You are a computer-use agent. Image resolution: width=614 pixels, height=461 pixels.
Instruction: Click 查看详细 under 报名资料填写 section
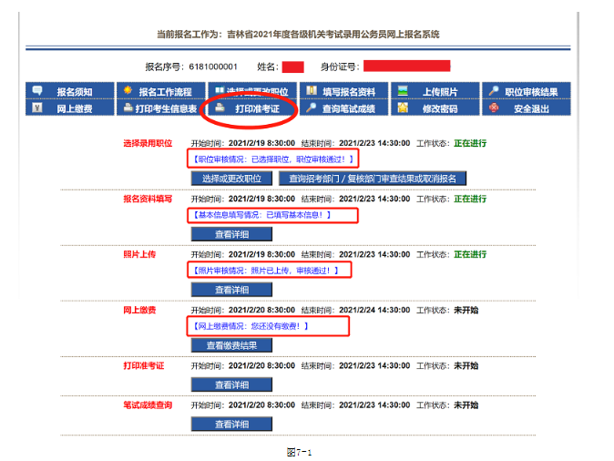coord(231,234)
